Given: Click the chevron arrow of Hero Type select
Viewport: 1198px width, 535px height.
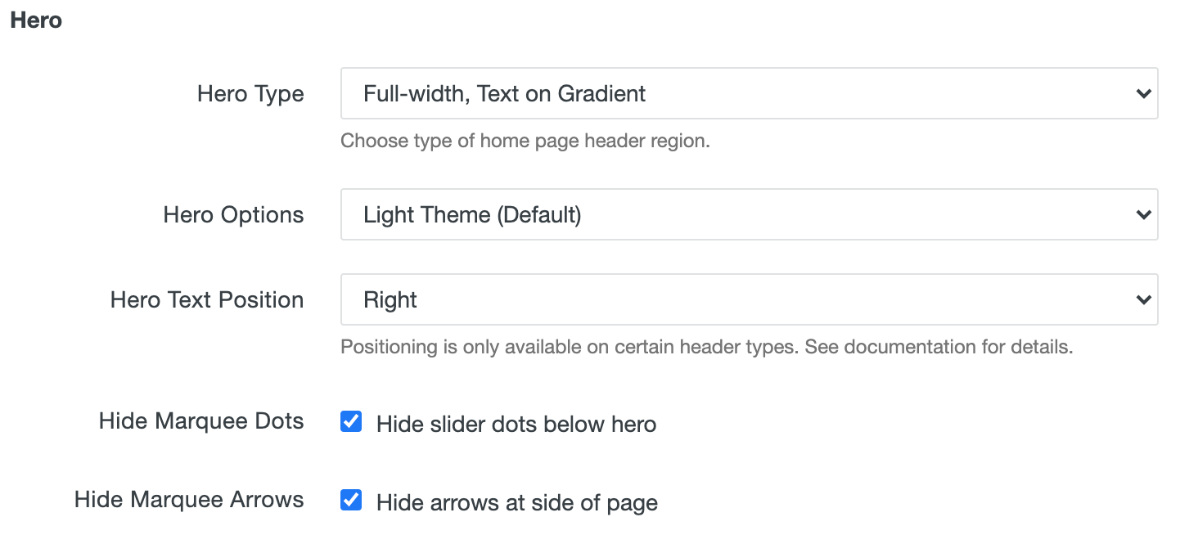Looking at the screenshot, I should point(1143,94).
